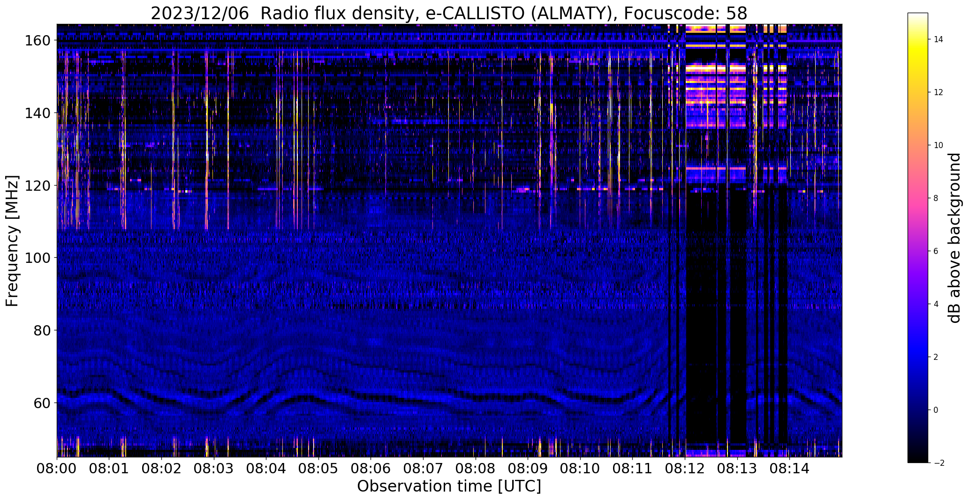Image resolution: width=969 pixels, height=500 pixels.
Task: Click the 08:08 time tick label
Action: 476,468
